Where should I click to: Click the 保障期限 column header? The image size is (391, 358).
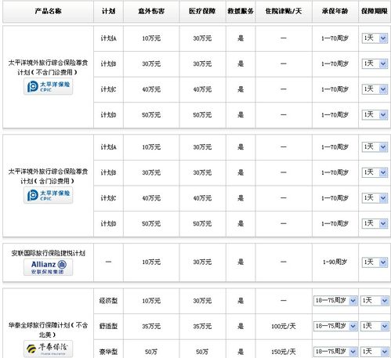375,11
